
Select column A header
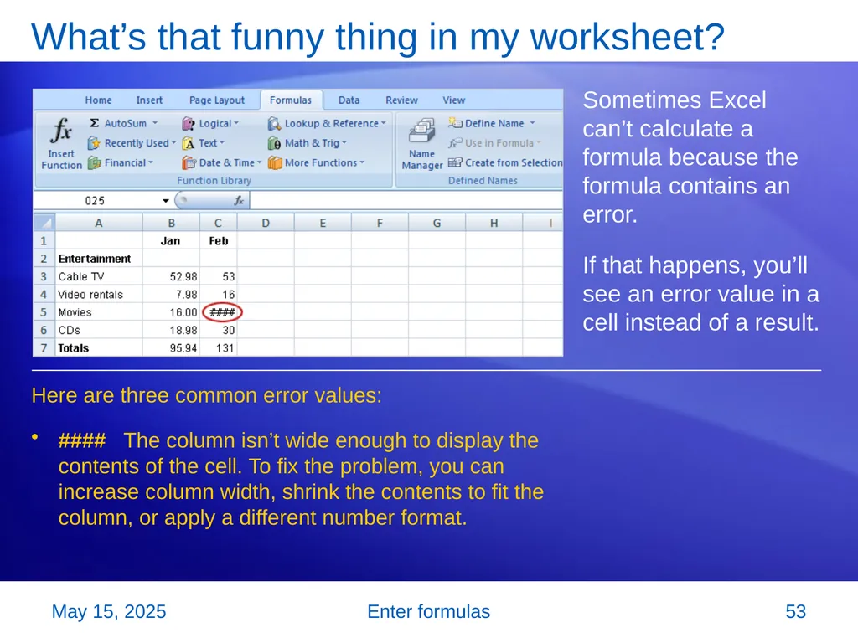[x=99, y=223]
